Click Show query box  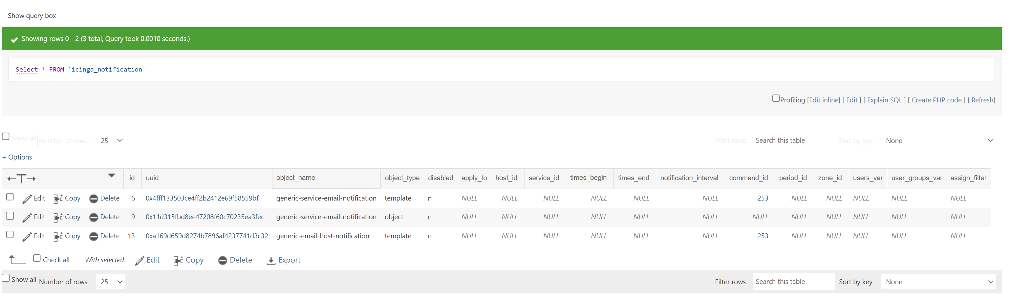[x=32, y=16]
